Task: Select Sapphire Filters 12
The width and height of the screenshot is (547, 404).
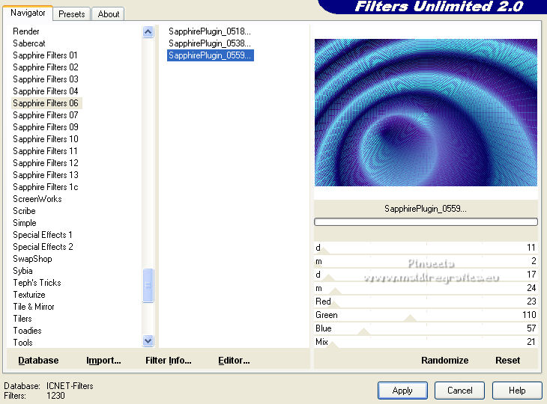Action: coord(46,163)
